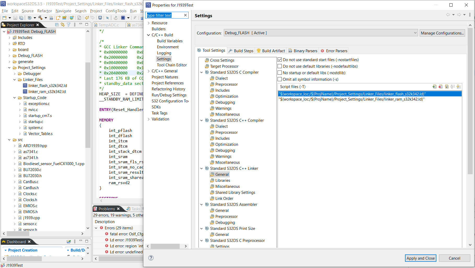
Task: Click the Project Explorer filter funnel icon
Action: (x=69, y=25)
